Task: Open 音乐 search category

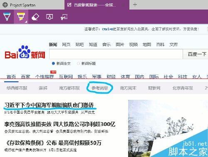Action: [x=106, y=44]
